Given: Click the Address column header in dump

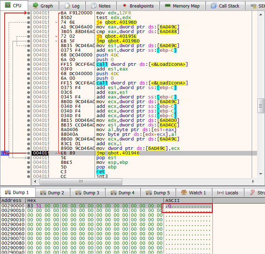Looking at the screenshot, I should pos(13,200).
